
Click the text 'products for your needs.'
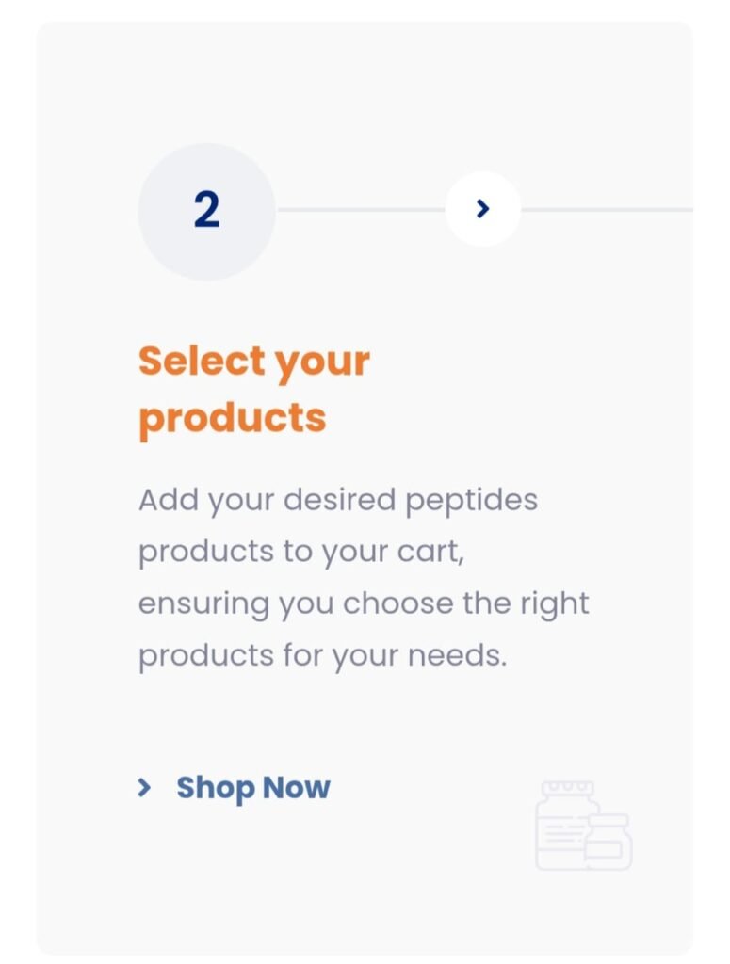pos(323,655)
